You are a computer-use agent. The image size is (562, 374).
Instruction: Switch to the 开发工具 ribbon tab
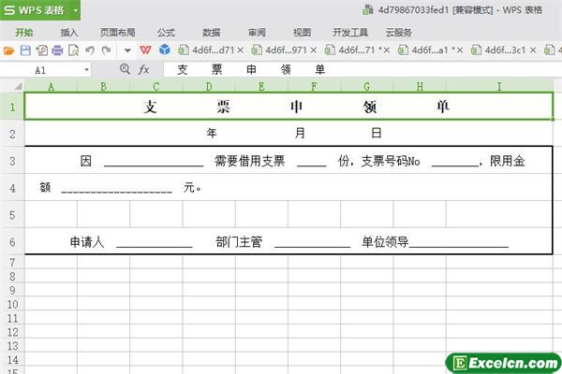point(350,33)
